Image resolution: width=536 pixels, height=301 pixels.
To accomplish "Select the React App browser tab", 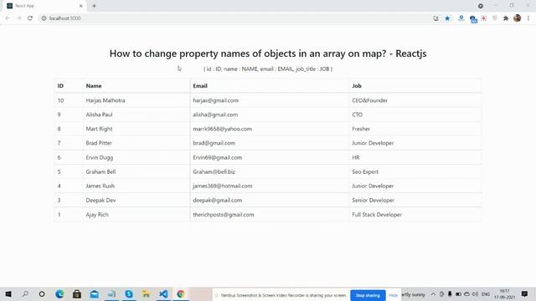I will coord(44,6).
